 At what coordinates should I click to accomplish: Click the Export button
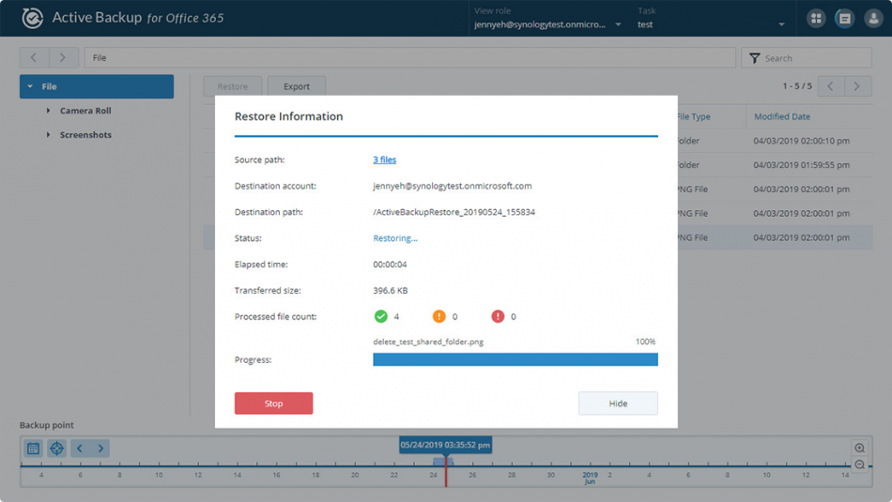pos(297,86)
